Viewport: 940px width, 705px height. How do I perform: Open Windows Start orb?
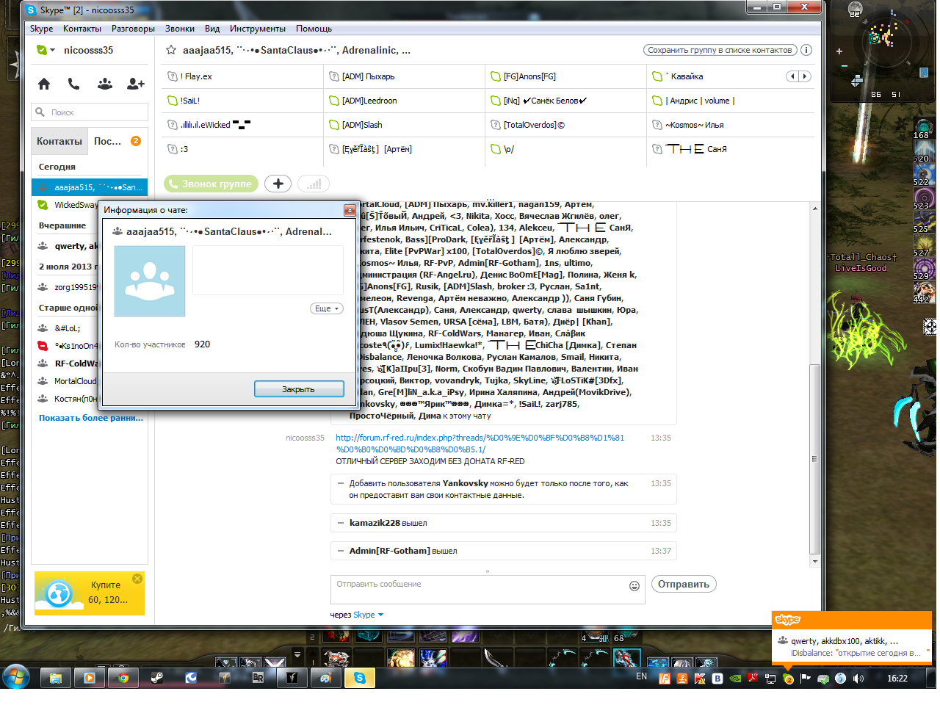[16, 678]
